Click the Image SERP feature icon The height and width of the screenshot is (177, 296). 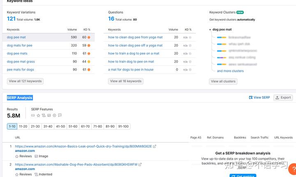coord(49,115)
